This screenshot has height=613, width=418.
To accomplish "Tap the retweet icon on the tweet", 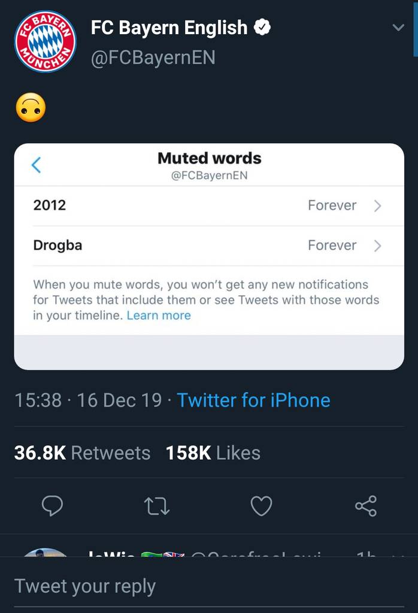I will 157,506.
